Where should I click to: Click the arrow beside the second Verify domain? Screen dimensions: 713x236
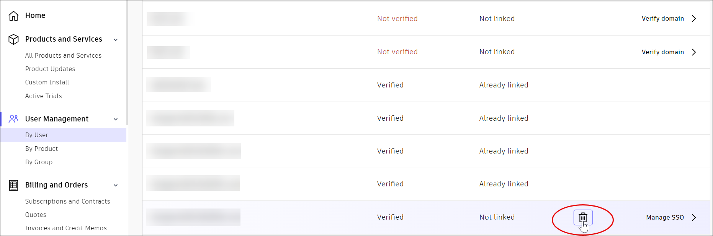[694, 52]
